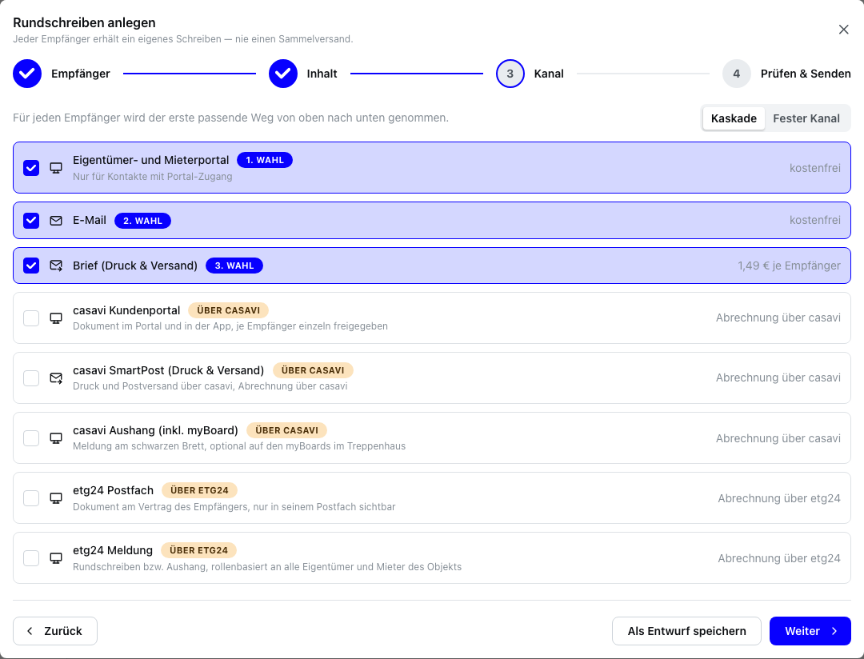
Task: Click the Prüfen & Senden step label
Action: click(806, 74)
